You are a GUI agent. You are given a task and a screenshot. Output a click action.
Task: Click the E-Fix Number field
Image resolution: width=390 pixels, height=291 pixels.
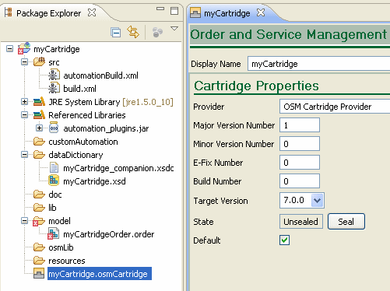300,163
